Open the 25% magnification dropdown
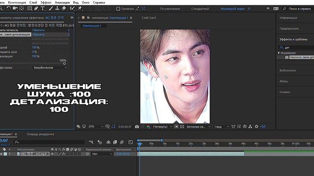The width and height of the screenshot is (314, 176). 96,127
